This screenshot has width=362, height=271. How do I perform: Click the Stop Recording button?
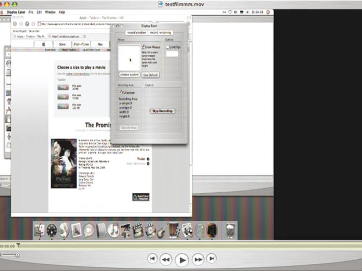click(163, 111)
